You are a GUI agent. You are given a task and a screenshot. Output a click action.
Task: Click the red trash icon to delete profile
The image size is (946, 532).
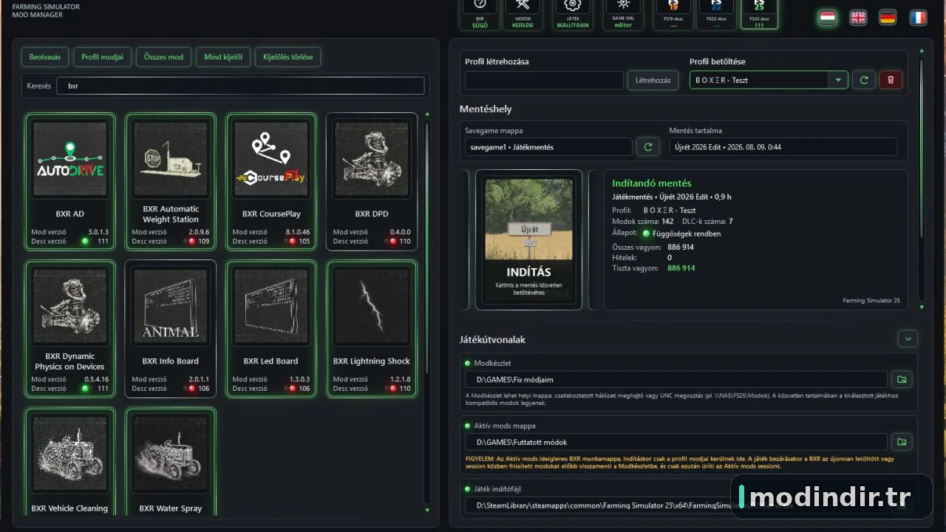(x=891, y=80)
